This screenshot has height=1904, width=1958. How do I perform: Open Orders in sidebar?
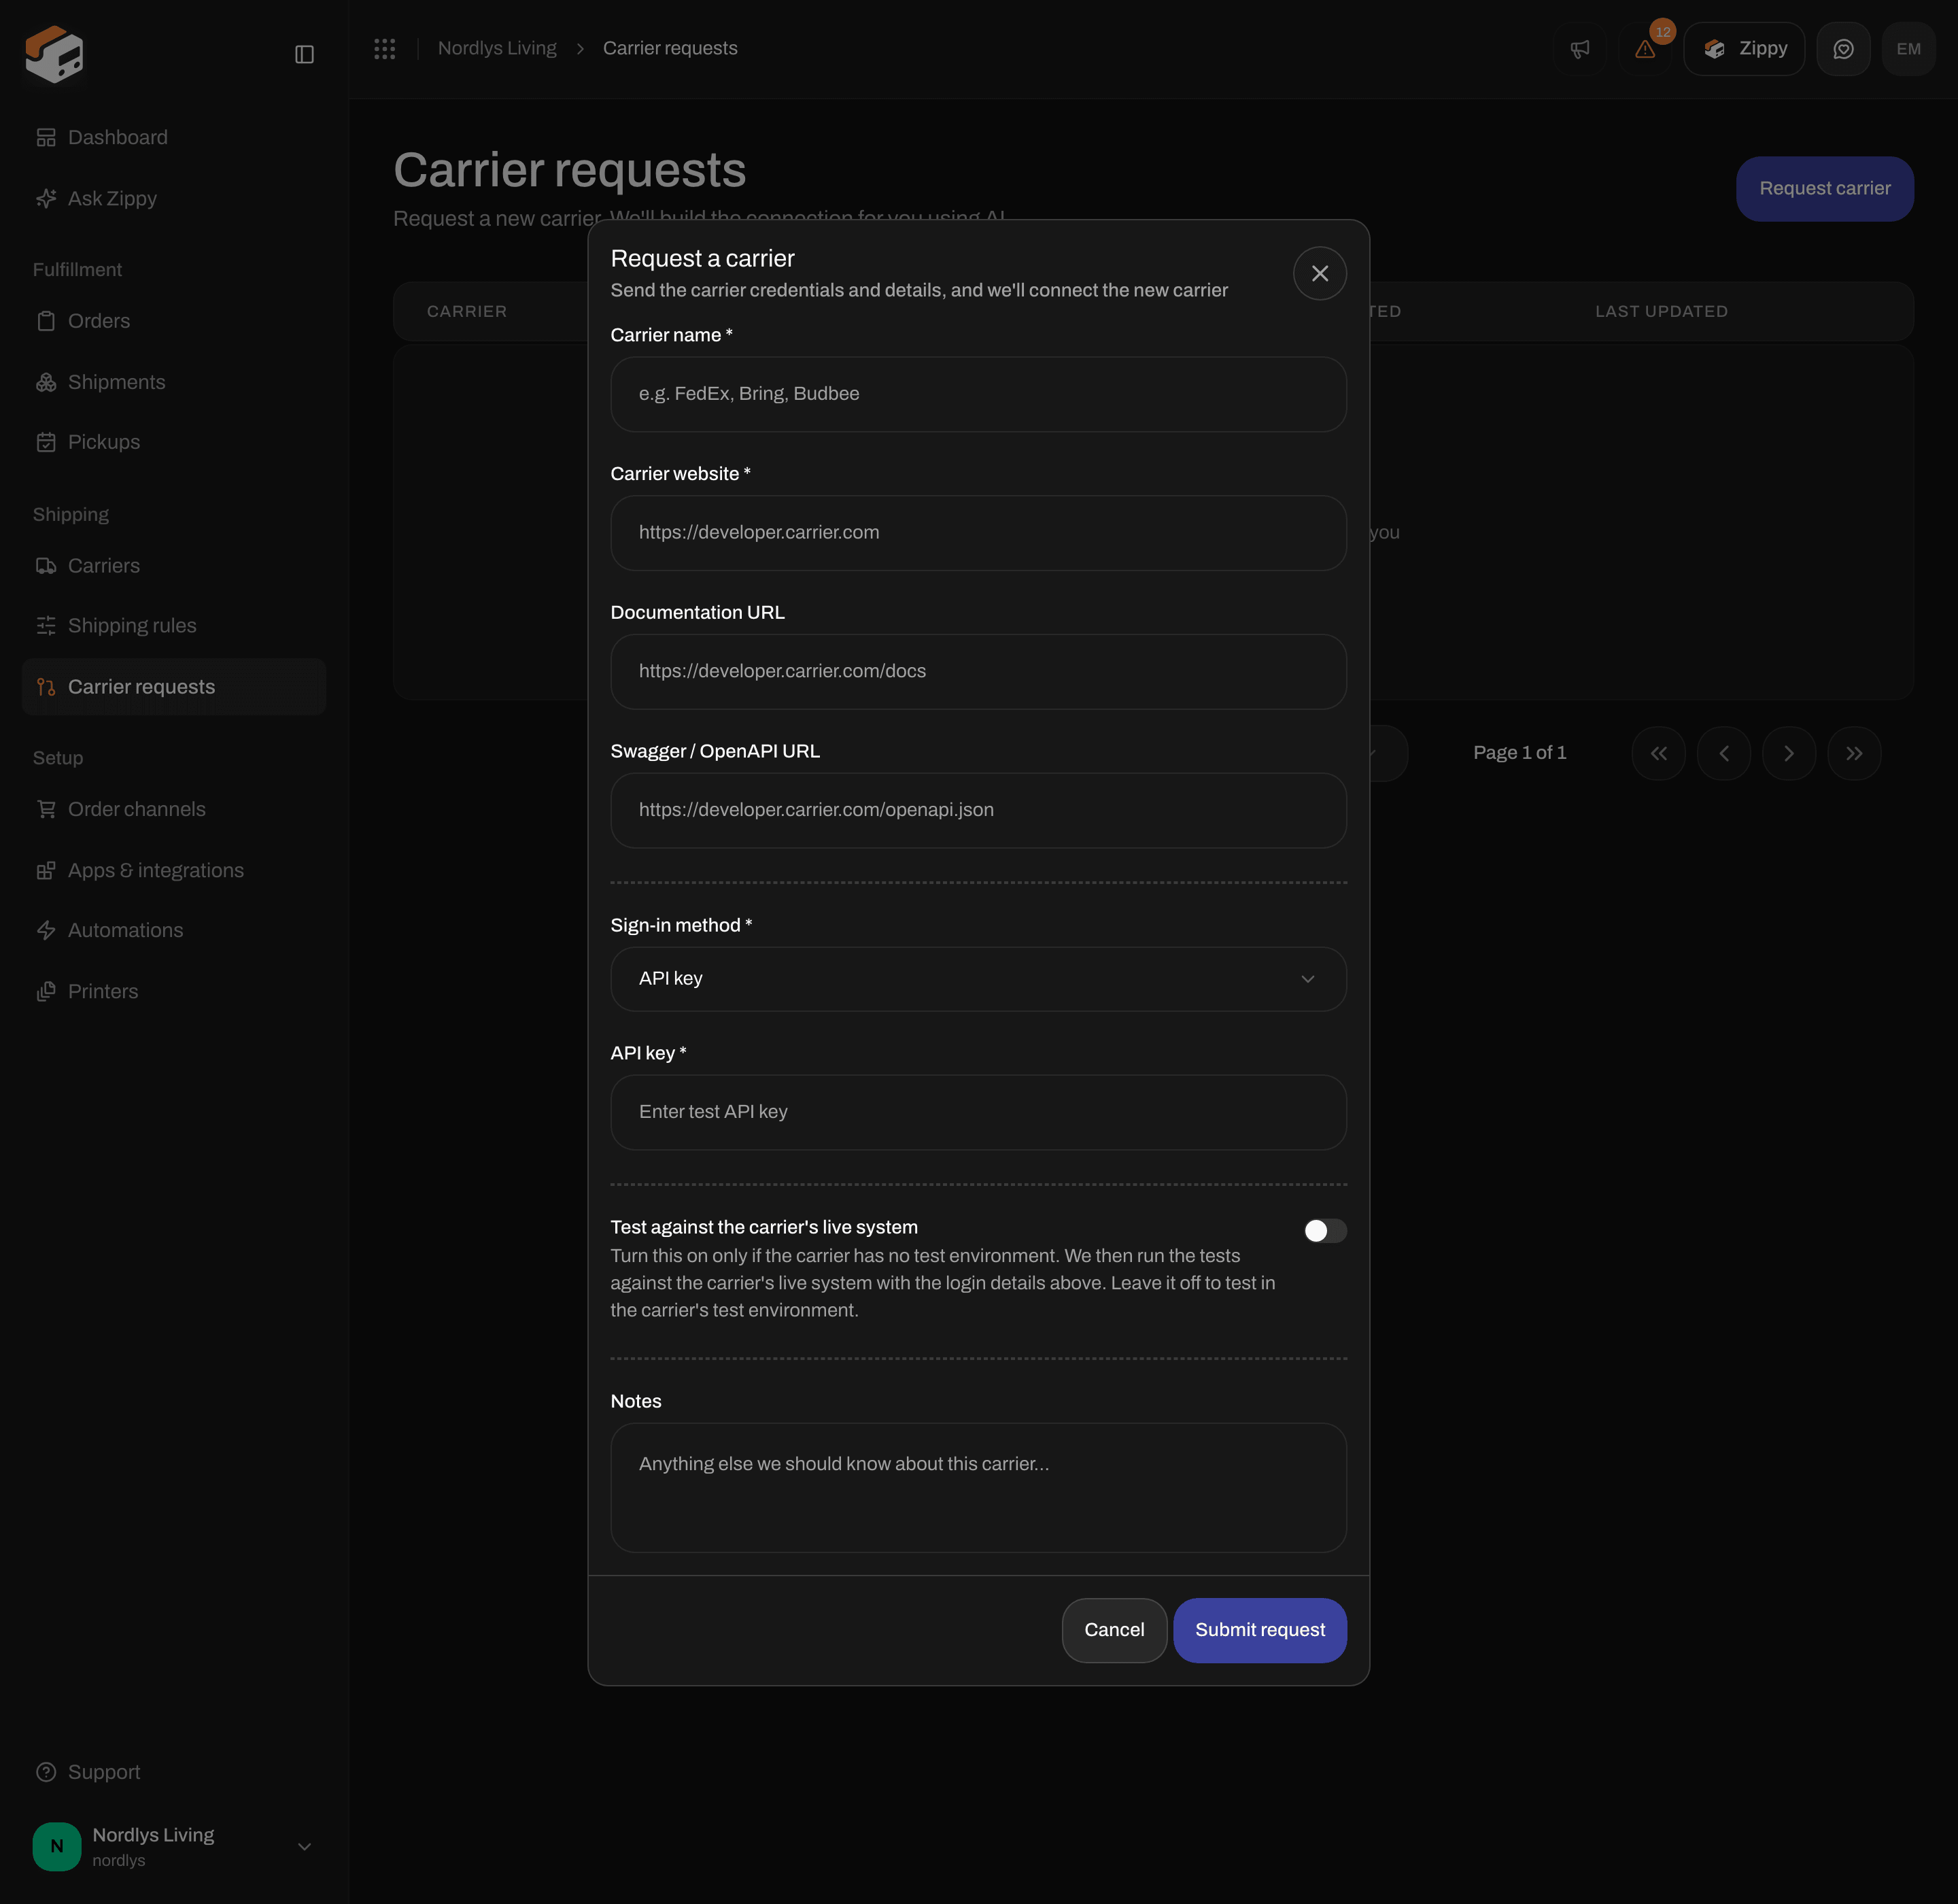click(x=174, y=321)
